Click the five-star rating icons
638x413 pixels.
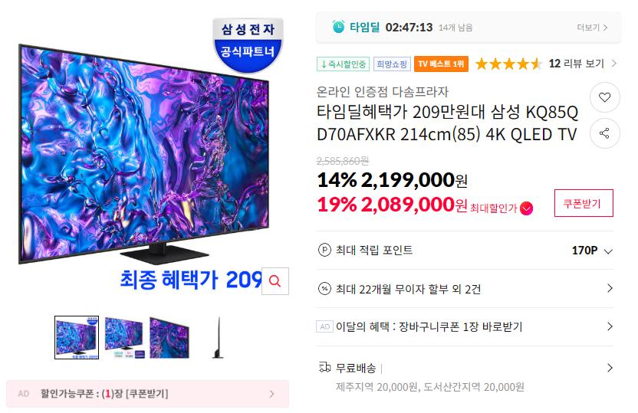pyautogui.click(x=508, y=64)
